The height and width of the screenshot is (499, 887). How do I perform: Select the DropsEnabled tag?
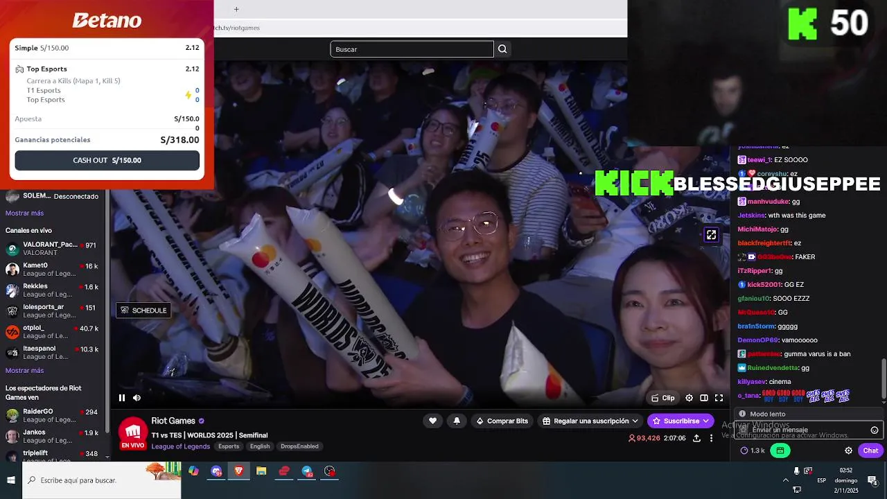(299, 446)
